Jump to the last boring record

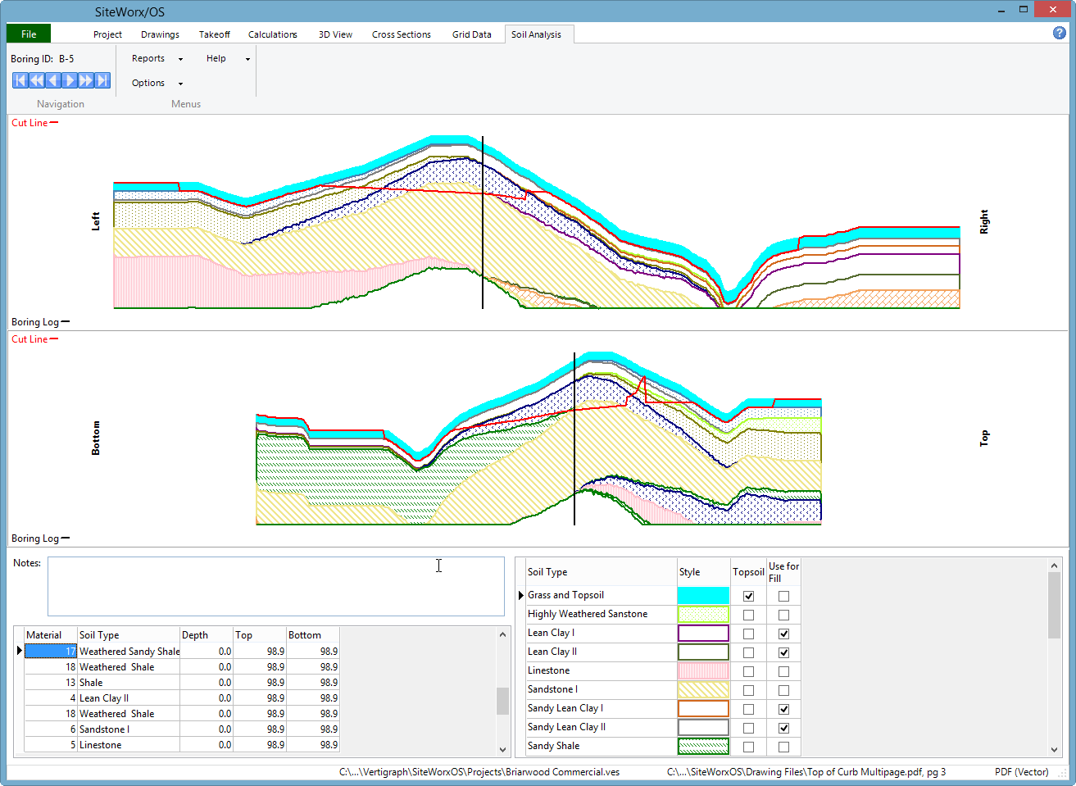coord(102,80)
